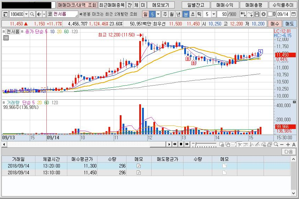Click the sell marker S on chart
This screenshot has height=199, width=299.
260,52
